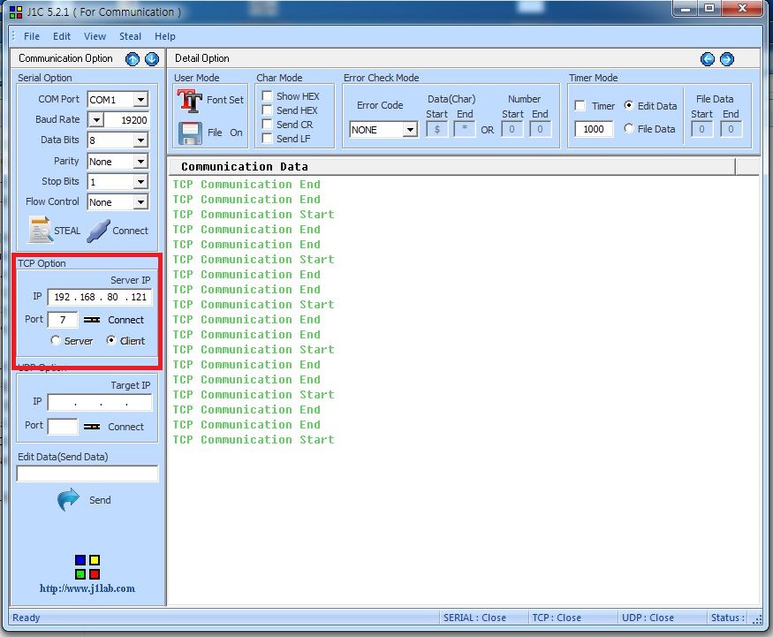Image resolution: width=773 pixels, height=637 pixels.
Task: Open the Stop Bits dropdown
Action: click(x=140, y=182)
